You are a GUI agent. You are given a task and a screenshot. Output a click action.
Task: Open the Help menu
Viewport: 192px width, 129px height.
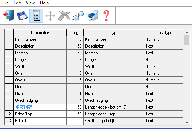pyautogui.click(x=44, y=3)
